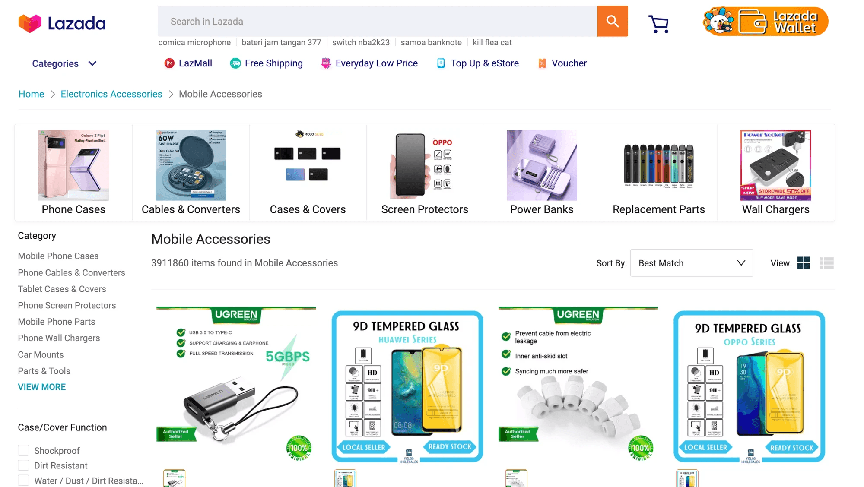
Task: Focus the Search in Lazada field
Action: coord(377,21)
